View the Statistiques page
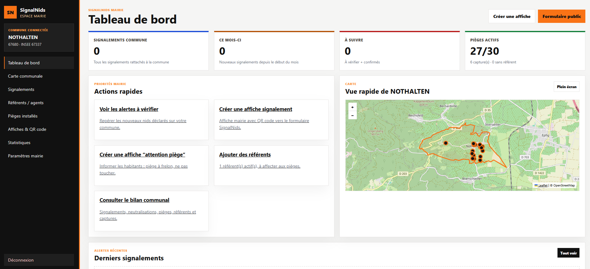Screen dimensions: 590x269 [x=39, y=143]
